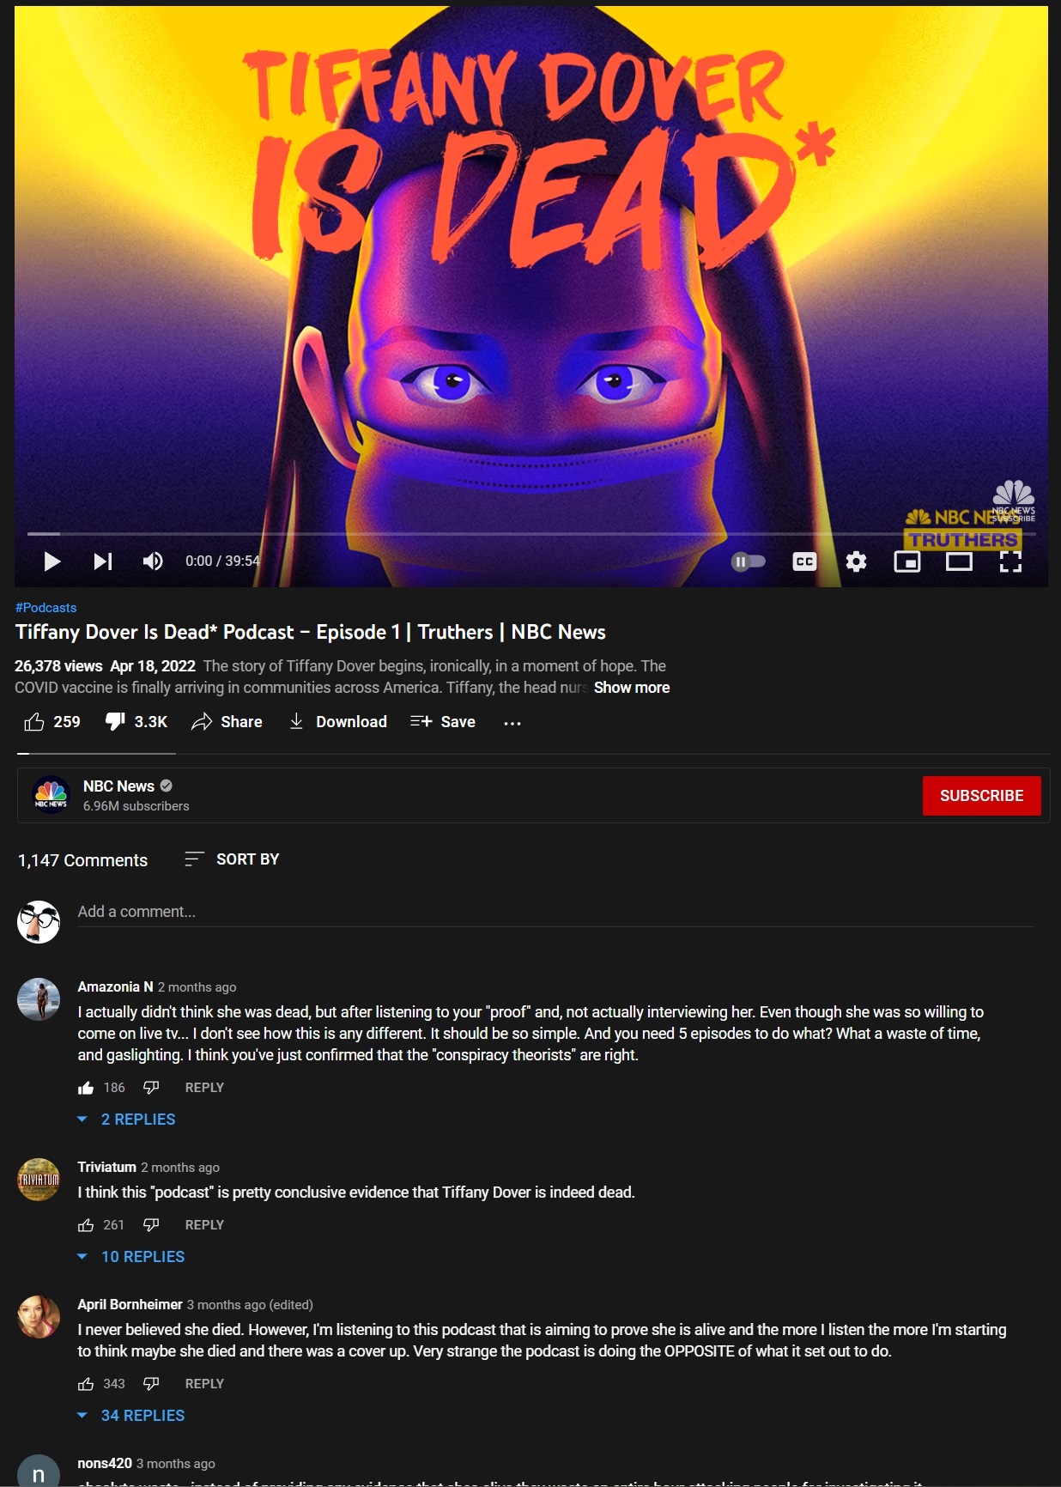This screenshot has width=1061, height=1487.
Task: Click the red Subscribe button
Action: (981, 796)
